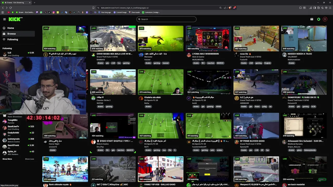Open the 688 watching Counter-Strike thumbnail
Screen dimensions: 333x187
point(113,82)
